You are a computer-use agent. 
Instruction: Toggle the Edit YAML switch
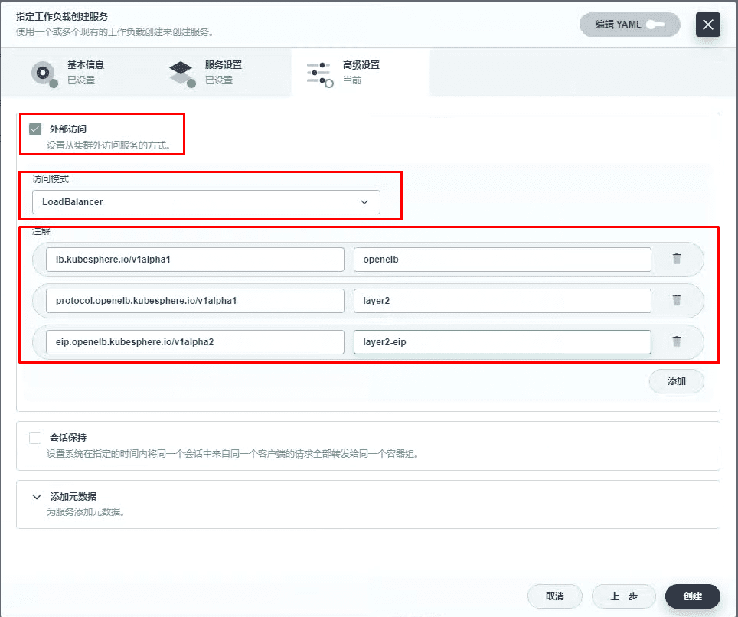pyautogui.click(x=655, y=24)
